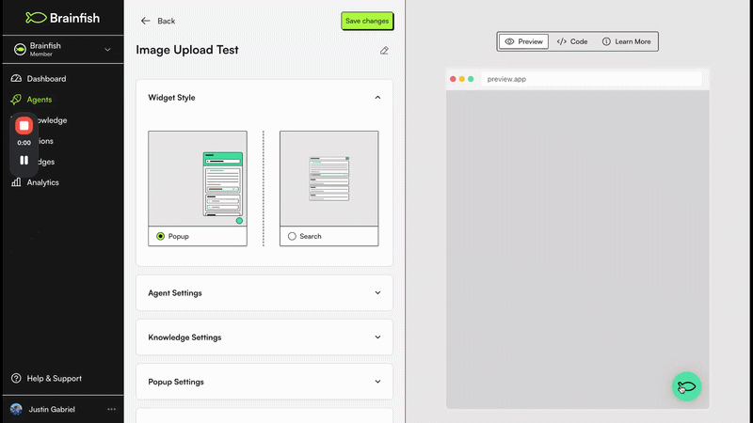753x423 pixels.
Task: Click the green dot in preview window
Action: (471, 79)
